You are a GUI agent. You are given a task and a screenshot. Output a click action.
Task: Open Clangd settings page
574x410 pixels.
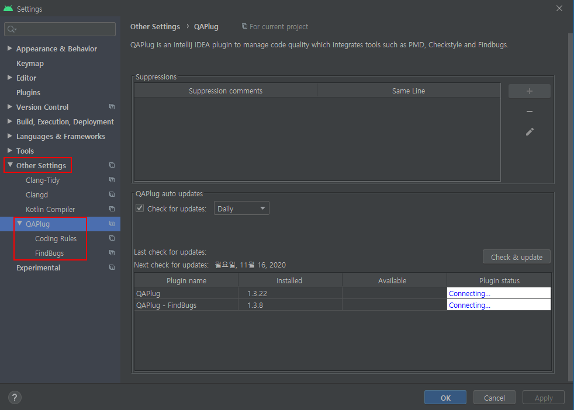pyautogui.click(x=37, y=195)
